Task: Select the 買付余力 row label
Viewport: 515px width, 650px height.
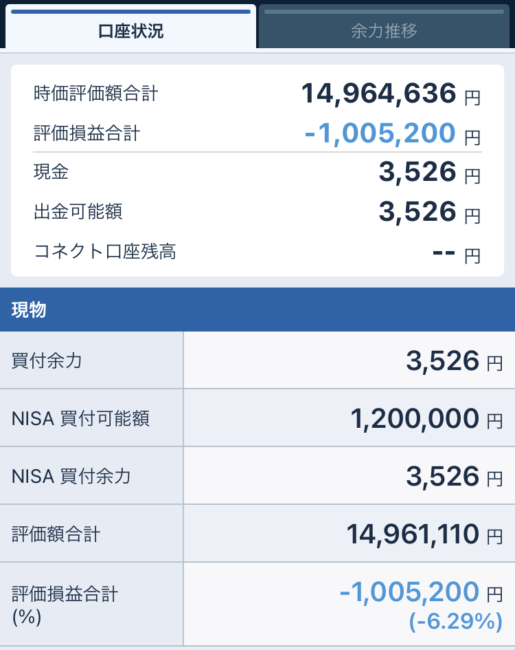Action: pos(47,360)
